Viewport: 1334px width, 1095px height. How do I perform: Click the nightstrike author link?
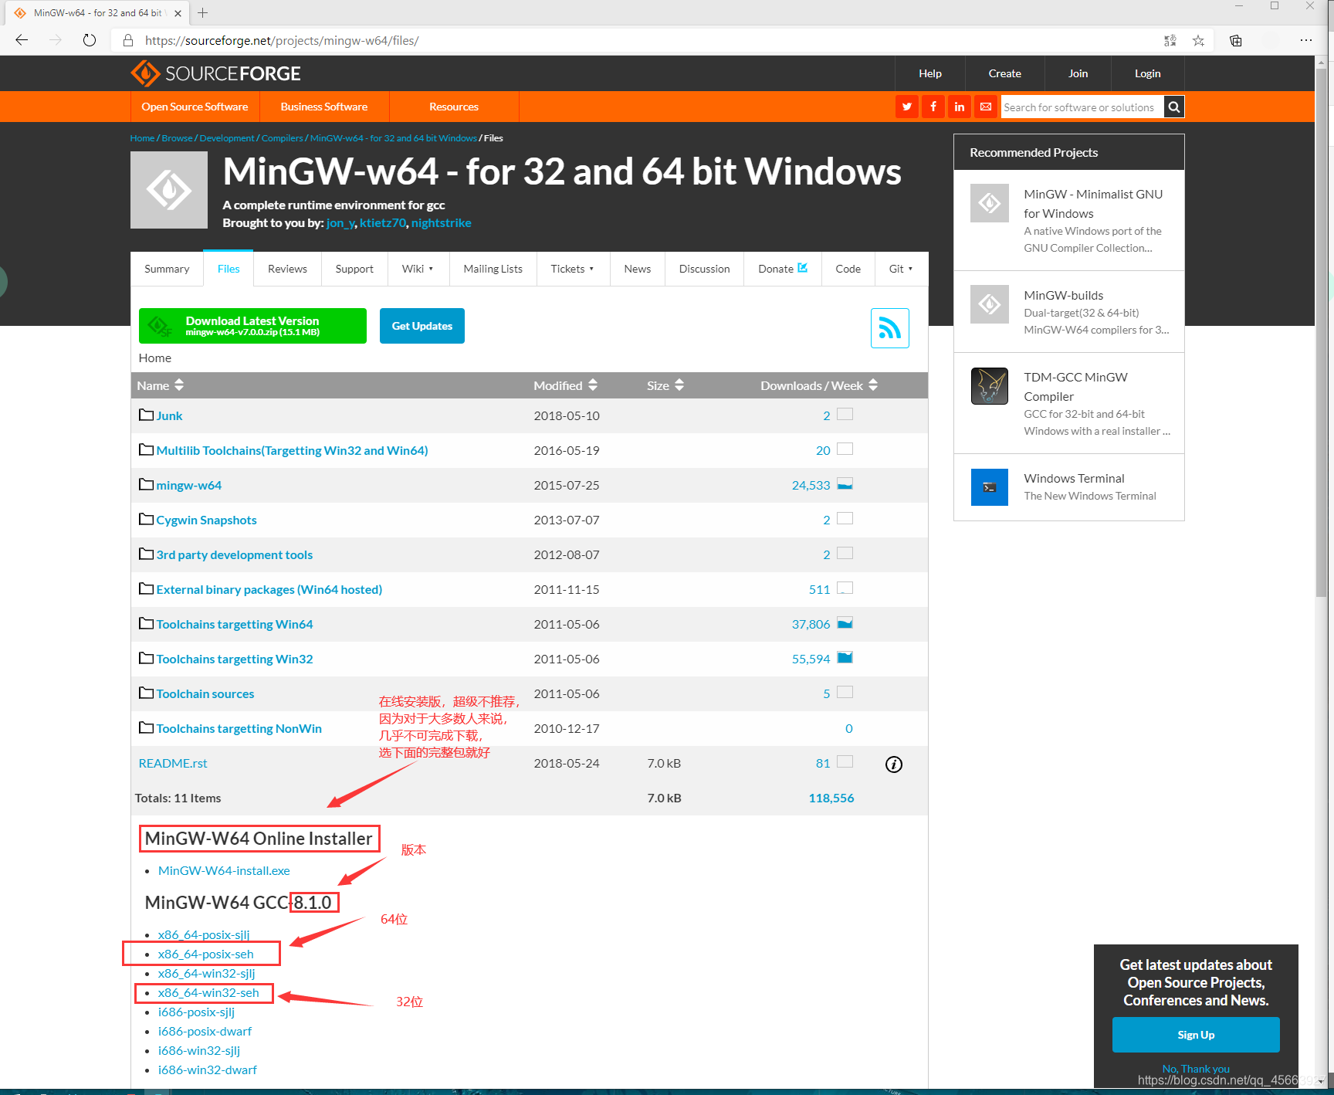point(442,222)
